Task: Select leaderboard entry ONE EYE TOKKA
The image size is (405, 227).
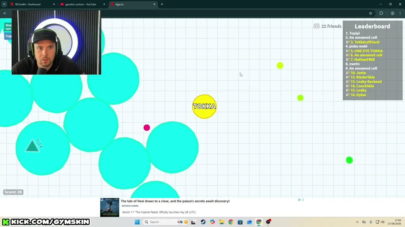Action: tap(364, 51)
